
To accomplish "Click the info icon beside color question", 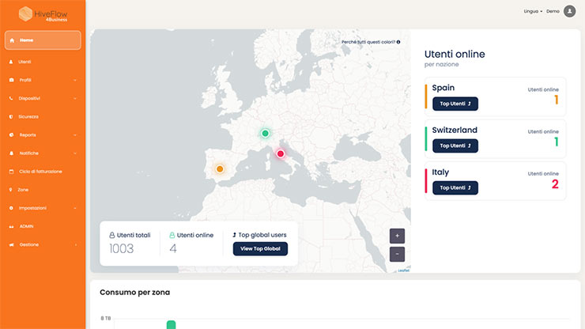I will 398,42.
